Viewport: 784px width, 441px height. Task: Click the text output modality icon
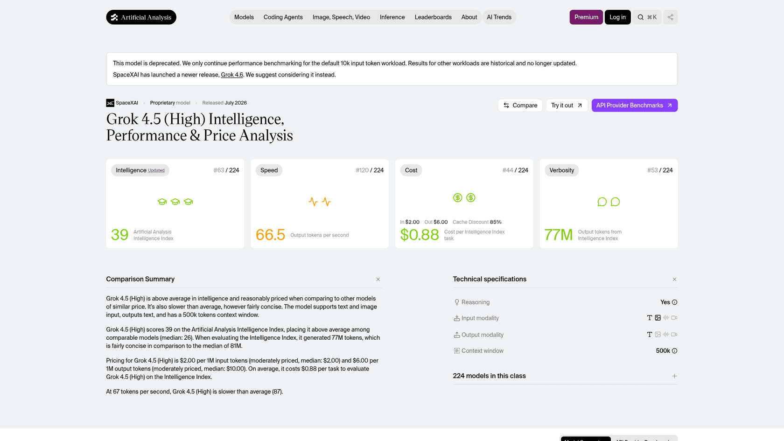click(649, 335)
